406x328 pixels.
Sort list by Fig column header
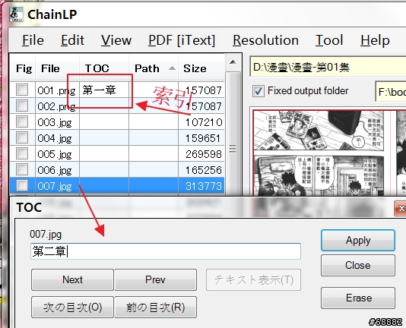pos(23,68)
